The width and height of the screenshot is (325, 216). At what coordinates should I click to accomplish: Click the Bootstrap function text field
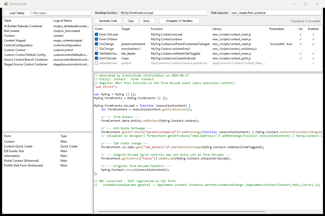coord(164,13)
